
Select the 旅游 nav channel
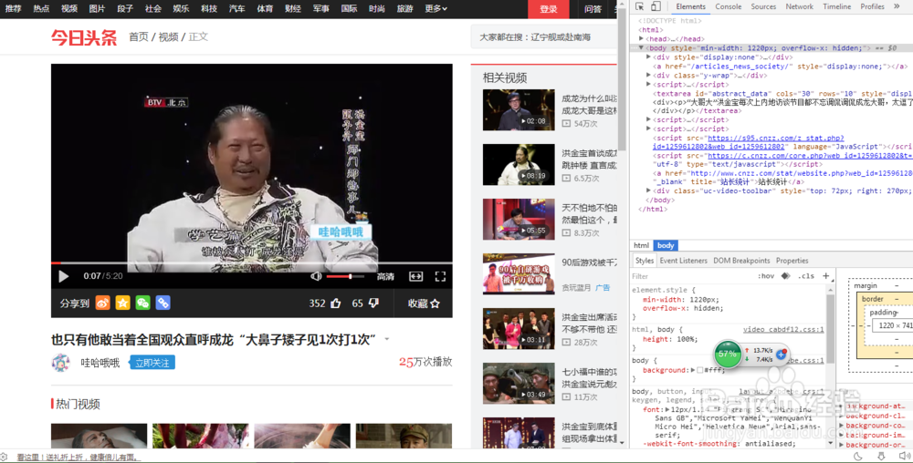404,8
